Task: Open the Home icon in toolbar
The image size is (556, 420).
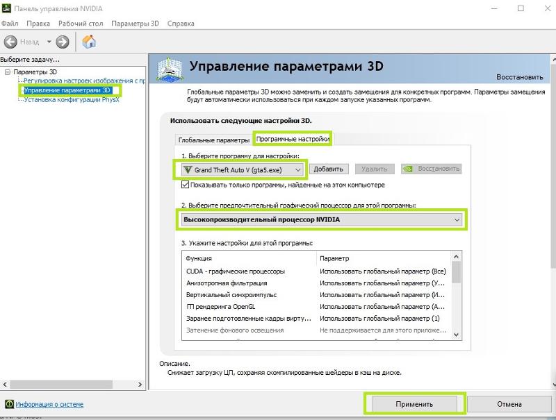Action: click(89, 42)
